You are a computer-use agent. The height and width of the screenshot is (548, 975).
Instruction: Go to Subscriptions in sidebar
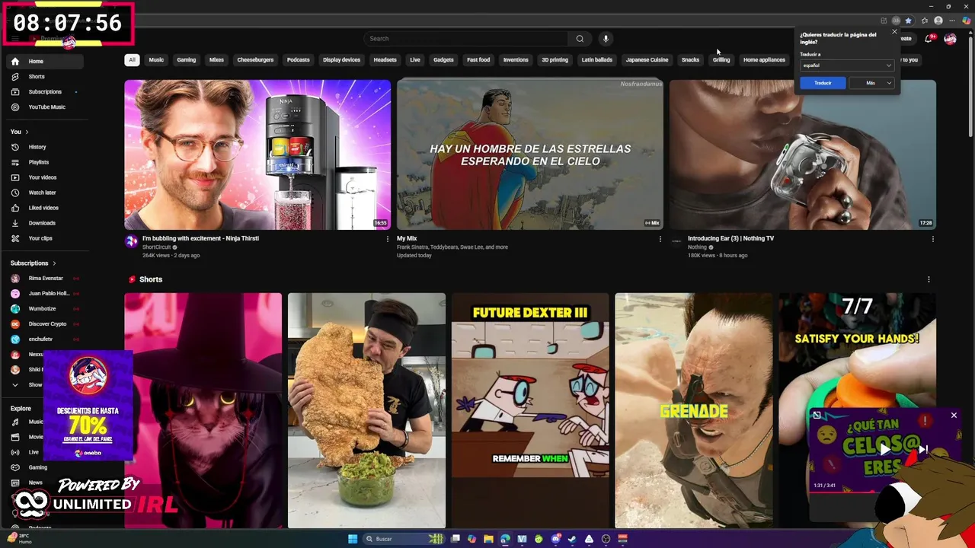coord(45,92)
